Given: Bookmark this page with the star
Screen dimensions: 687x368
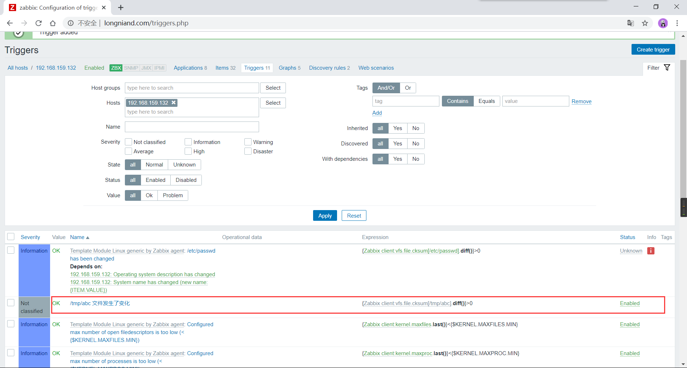Looking at the screenshot, I should [x=645, y=23].
